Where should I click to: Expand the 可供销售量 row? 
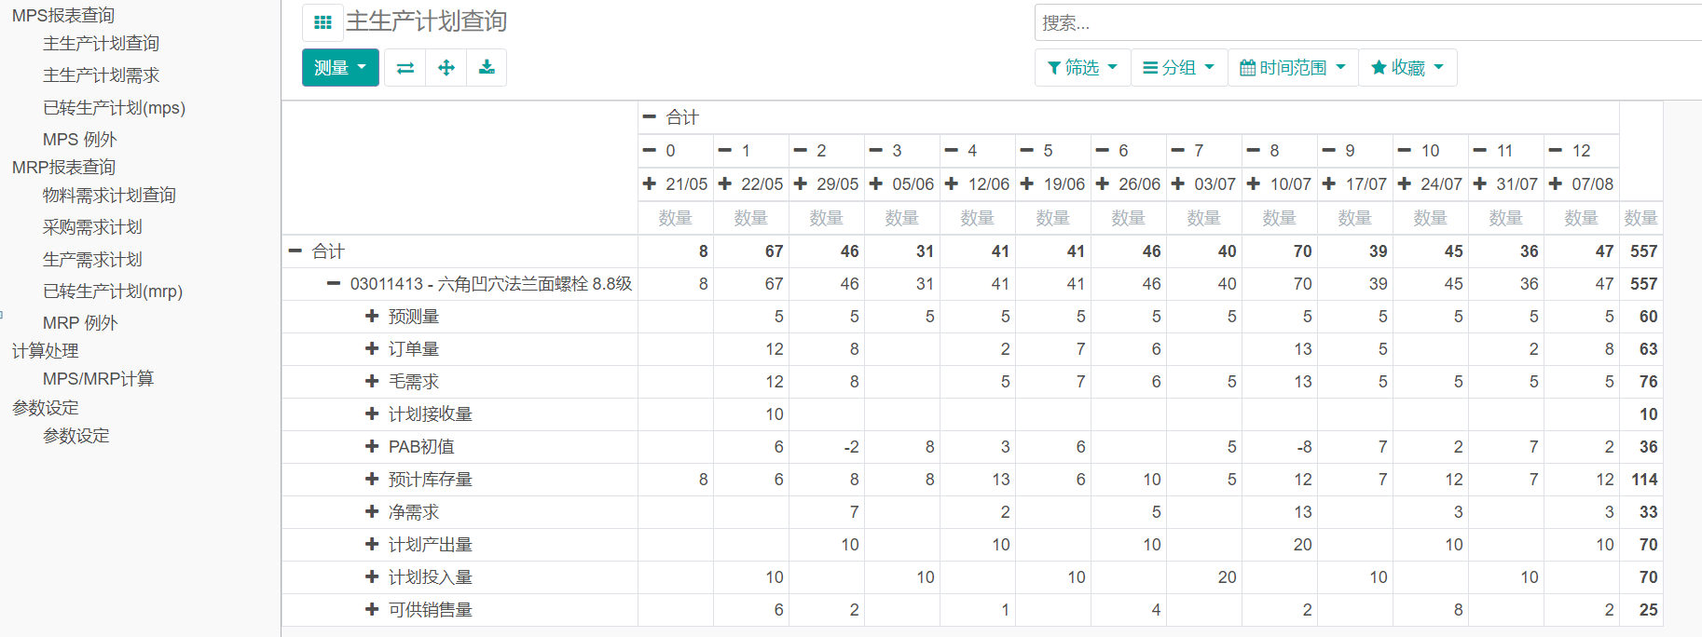coord(372,610)
